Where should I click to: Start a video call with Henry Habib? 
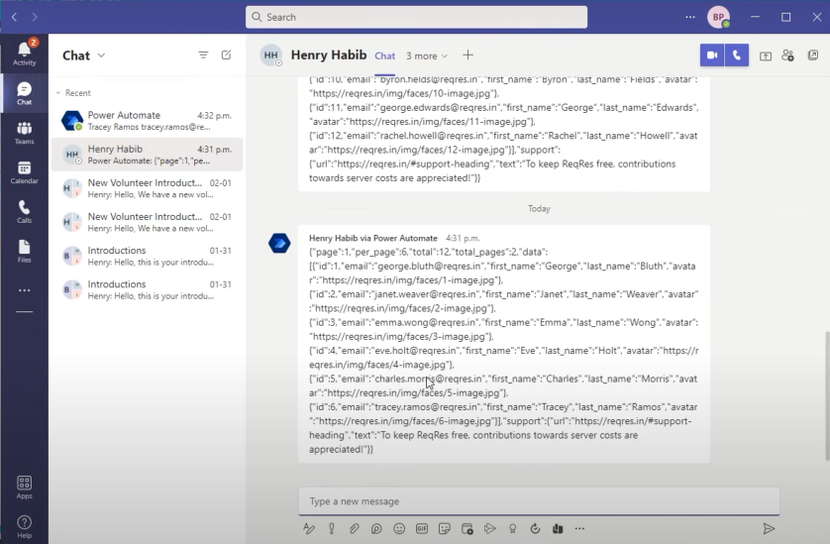(712, 55)
